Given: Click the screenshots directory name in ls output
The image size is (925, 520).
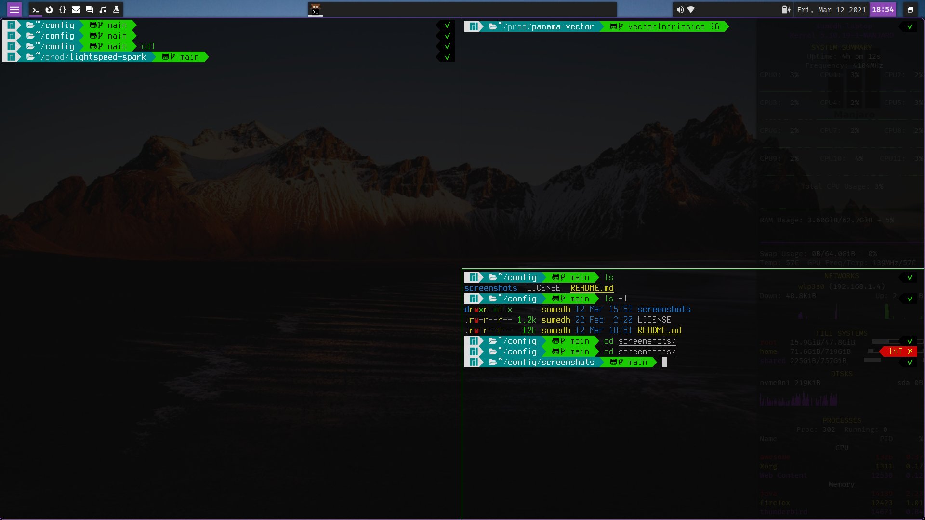Looking at the screenshot, I should coord(490,288).
